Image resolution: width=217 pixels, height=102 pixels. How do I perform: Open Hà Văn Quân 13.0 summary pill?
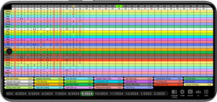[x=79, y=82]
